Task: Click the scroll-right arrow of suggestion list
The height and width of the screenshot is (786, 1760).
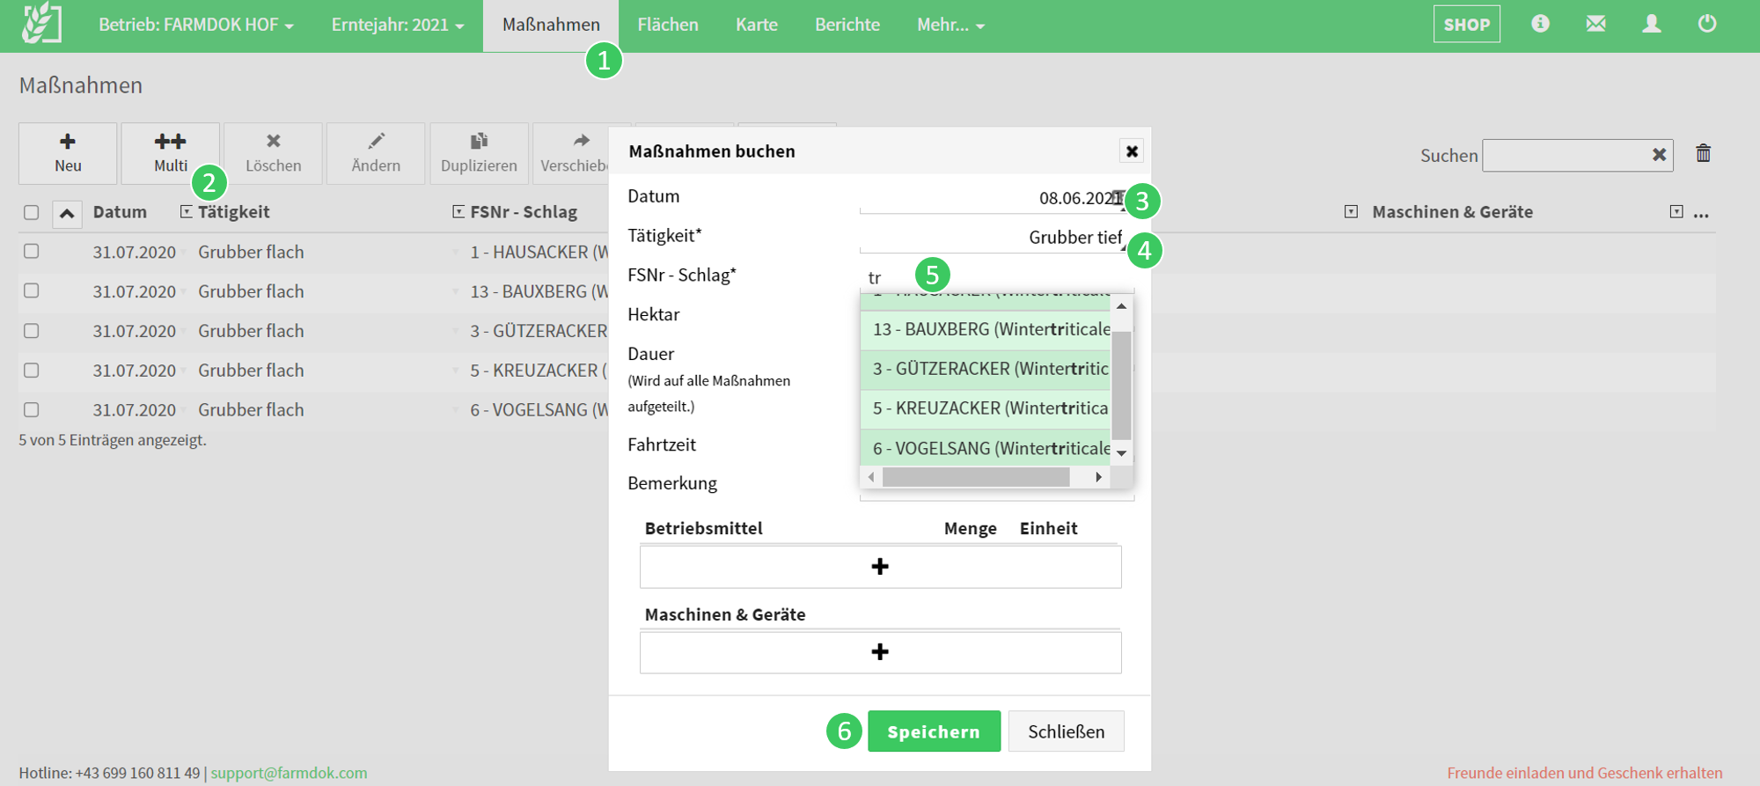Action: [x=1098, y=477]
